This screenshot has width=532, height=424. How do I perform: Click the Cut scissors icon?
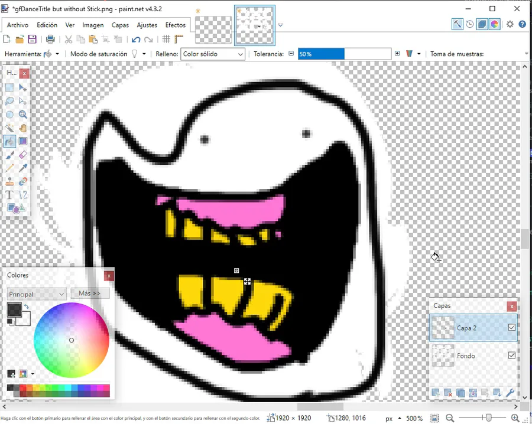click(x=69, y=40)
